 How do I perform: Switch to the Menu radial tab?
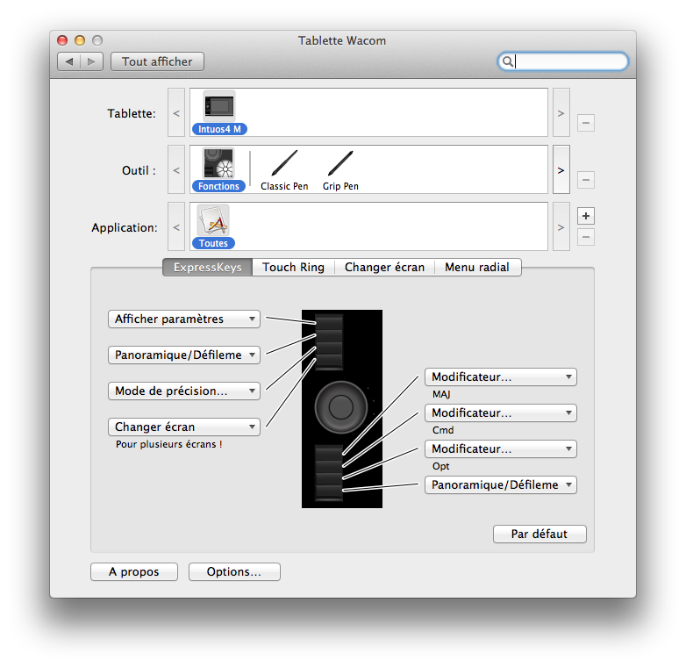pos(477,267)
